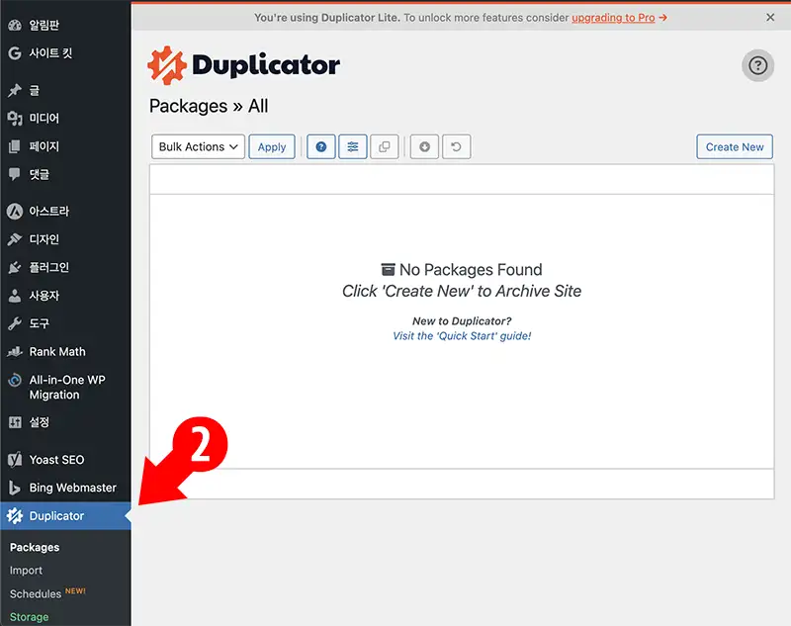Click the All-in-One WP Migration icon
This screenshot has height=626, width=791.
pos(15,380)
